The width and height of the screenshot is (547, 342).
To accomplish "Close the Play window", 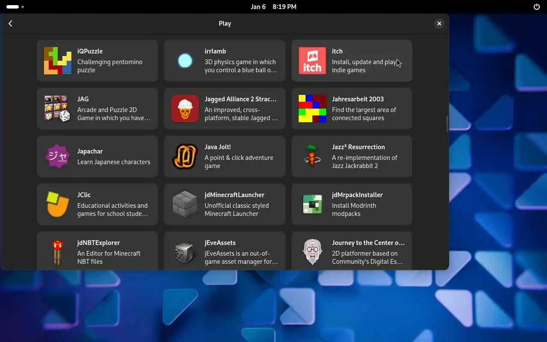I will [439, 24].
